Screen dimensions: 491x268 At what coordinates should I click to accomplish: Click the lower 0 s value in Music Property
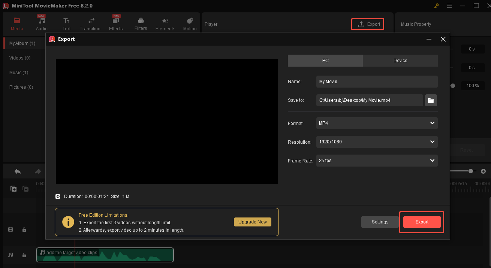472,68
